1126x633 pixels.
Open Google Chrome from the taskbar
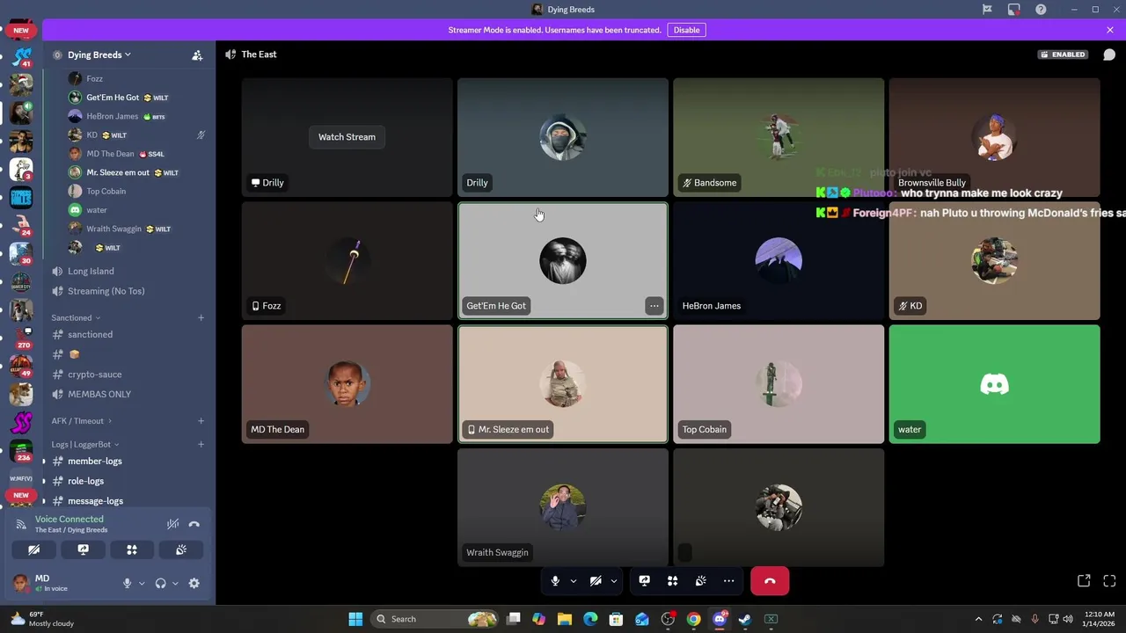[x=694, y=619]
